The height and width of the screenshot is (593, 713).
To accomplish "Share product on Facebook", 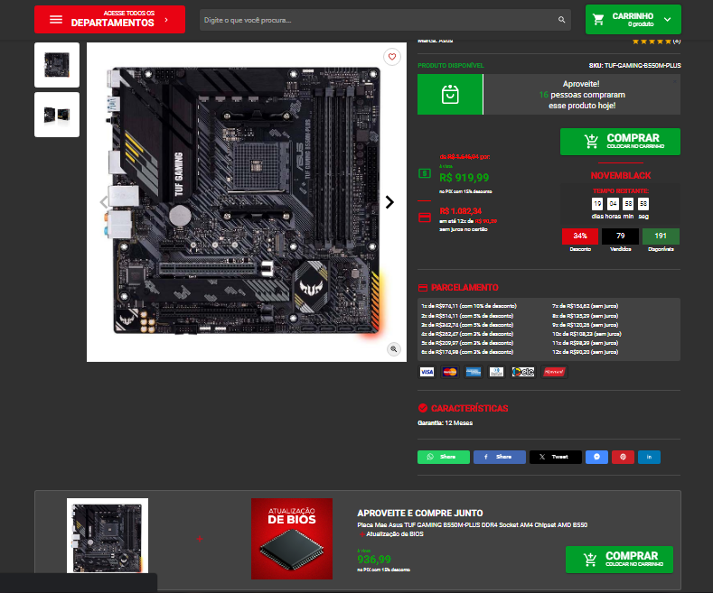I will (x=500, y=457).
